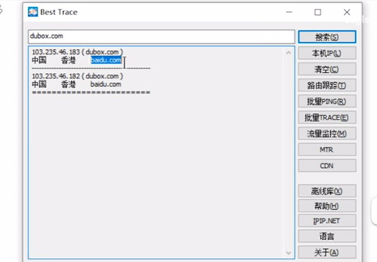Open 批量PING(R) batch ping
Image resolution: width=377 pixels, height=262 pixels.
327,102
